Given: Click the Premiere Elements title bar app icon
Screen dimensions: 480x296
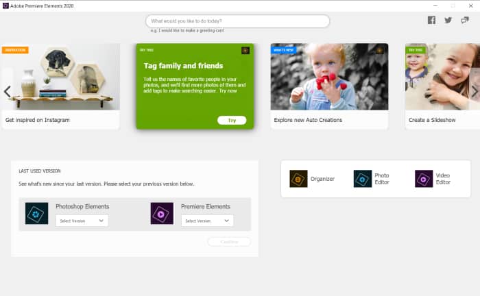Looking at the screenshot, I should 5,5.
